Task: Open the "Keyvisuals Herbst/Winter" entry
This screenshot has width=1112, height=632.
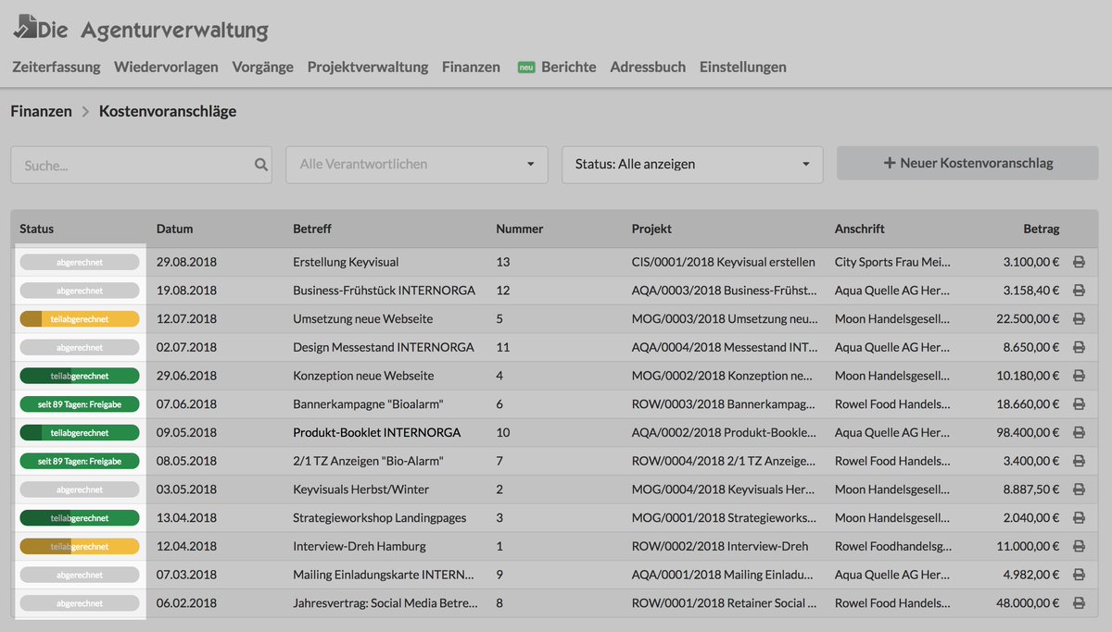Action: pyautogui.click(x=360, y=489)
